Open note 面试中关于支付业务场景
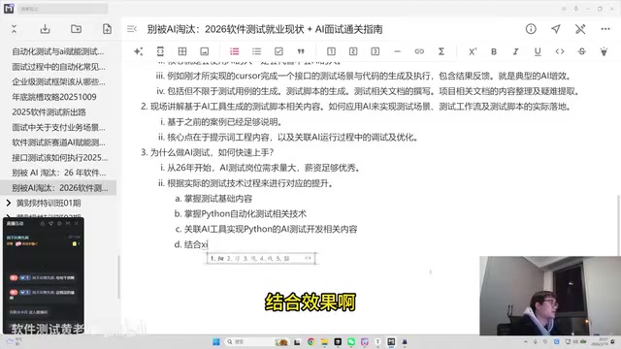 [58, 127]
